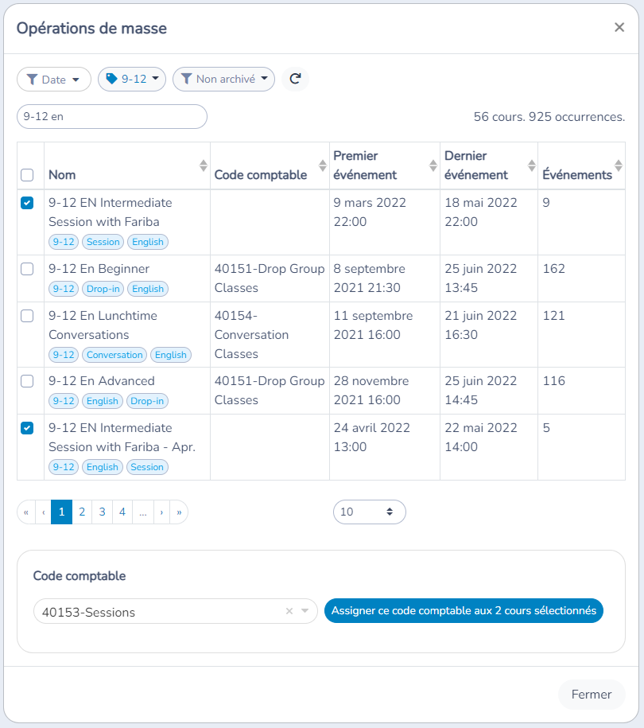
Task: Open the rows-per-page selector showing 10
Action: click(x=370, y=512)
